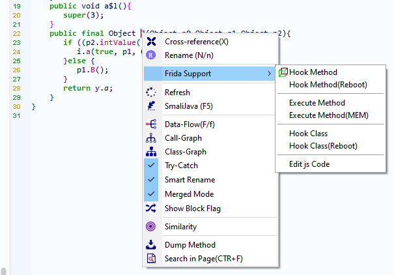Screen dimensions: 394x275
Task: Click the Data-Flow icon
Action: pyautogui.click(x=151, y=124)
